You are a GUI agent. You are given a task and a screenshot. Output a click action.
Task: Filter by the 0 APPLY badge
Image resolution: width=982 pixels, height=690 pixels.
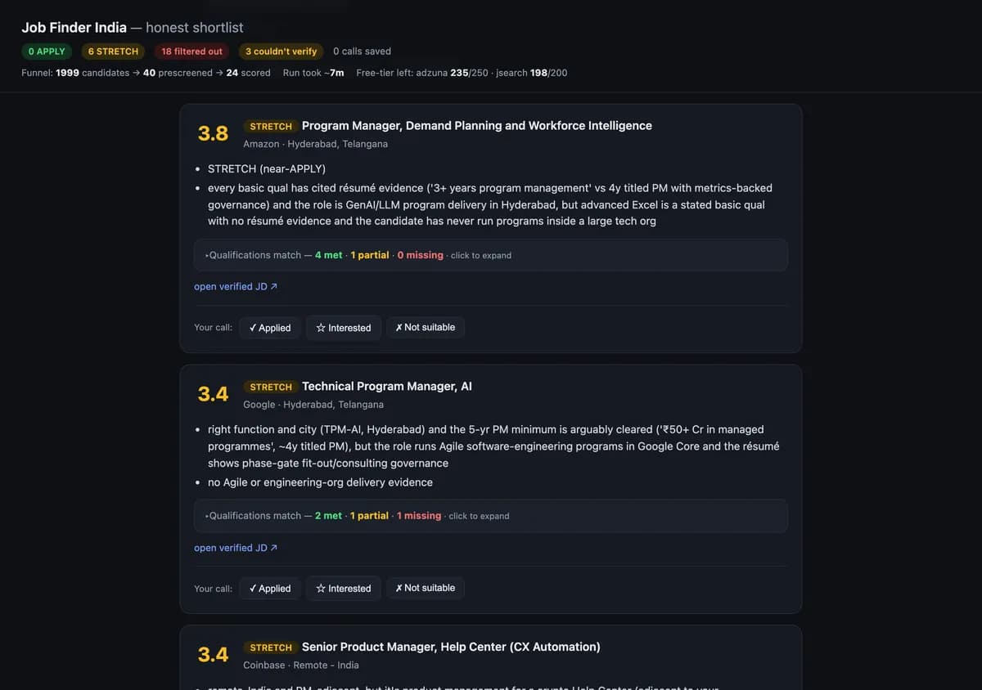47,52
